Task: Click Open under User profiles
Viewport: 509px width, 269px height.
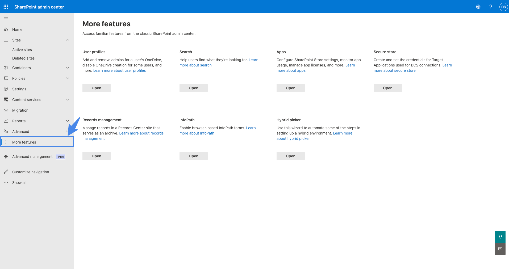Action: click(96, 88)
